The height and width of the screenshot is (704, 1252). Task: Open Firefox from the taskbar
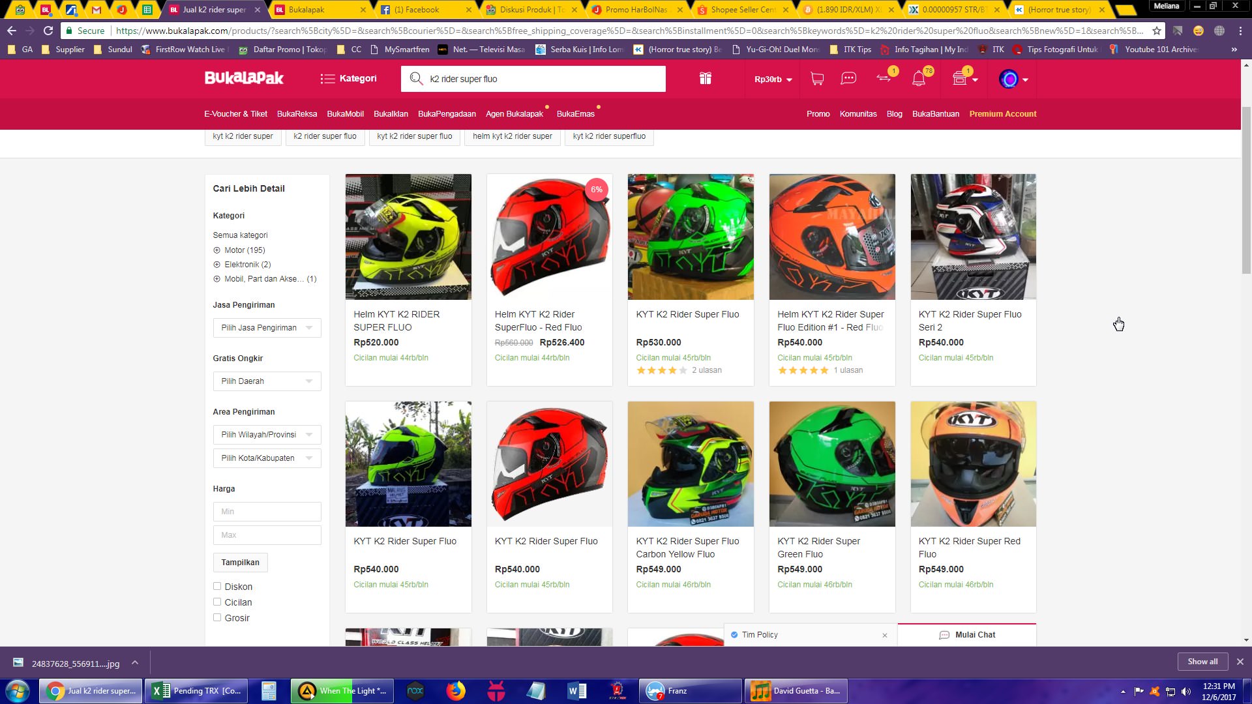point(456,691)
